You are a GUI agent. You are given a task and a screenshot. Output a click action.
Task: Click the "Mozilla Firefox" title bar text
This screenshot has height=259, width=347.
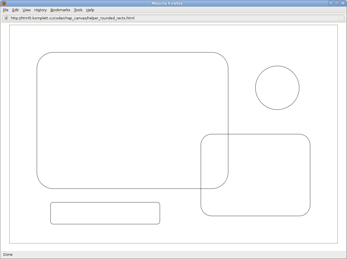click(x=167, y=3)
